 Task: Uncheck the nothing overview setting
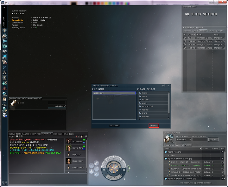pyautogui.click(x=140, y=110)
